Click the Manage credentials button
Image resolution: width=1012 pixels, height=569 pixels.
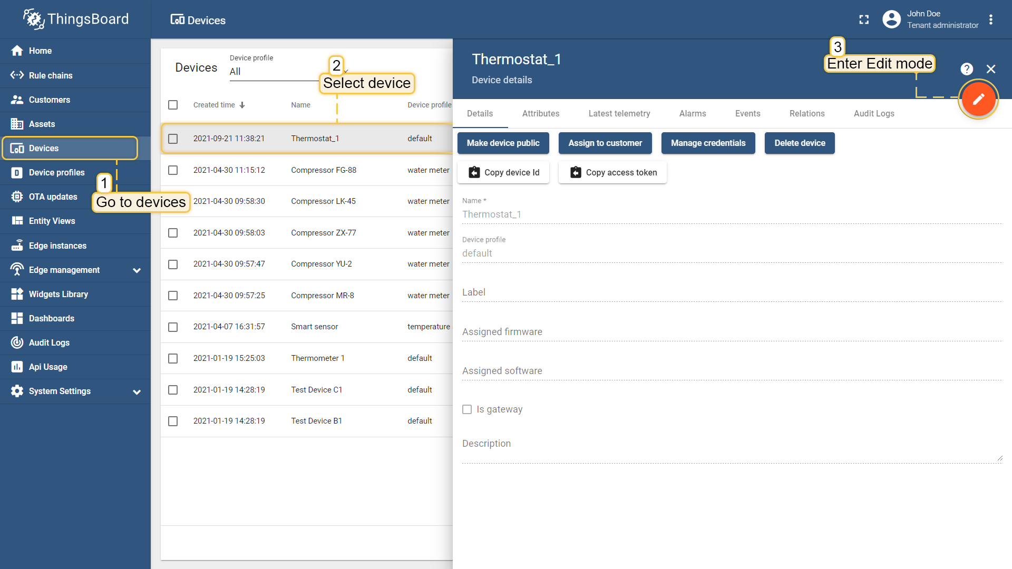coord(708,143)
